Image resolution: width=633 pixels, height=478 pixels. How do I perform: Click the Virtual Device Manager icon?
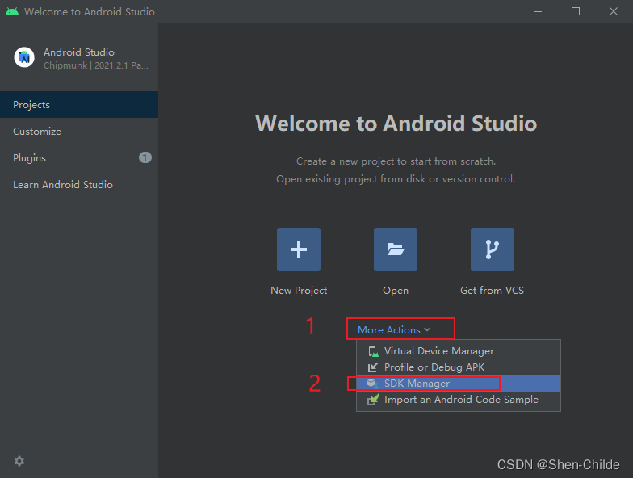[x=373, y=351]
